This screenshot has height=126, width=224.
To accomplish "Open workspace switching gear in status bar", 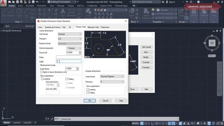I will click(198, 123).
